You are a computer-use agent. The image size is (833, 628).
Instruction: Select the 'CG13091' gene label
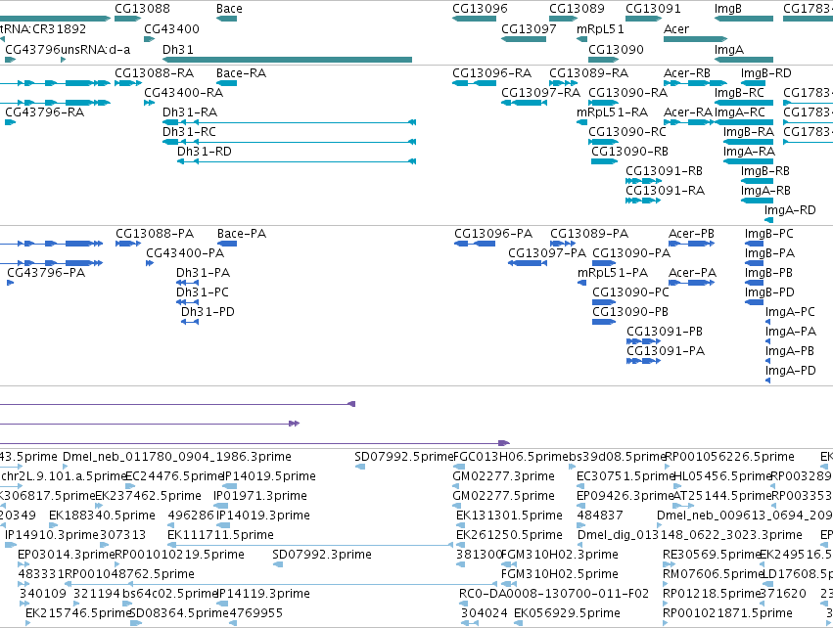(x=654, y=9)
